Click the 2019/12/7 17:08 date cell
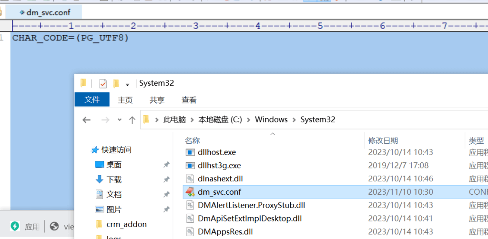This screenshot has height=239, width=488. 398,165
